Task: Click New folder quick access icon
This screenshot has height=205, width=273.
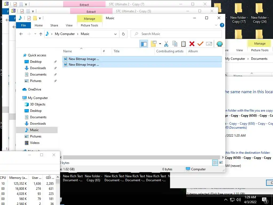Action: pyautogui.click(x=35, y=18)
